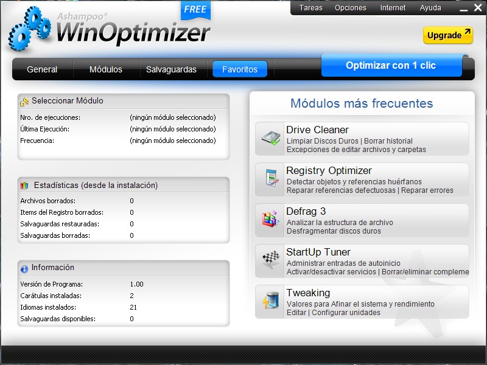Click 'Items del Registro borrados:' label
Image resolution: width=487 pixels, height=365 pixels.
(x=62, y=212)
